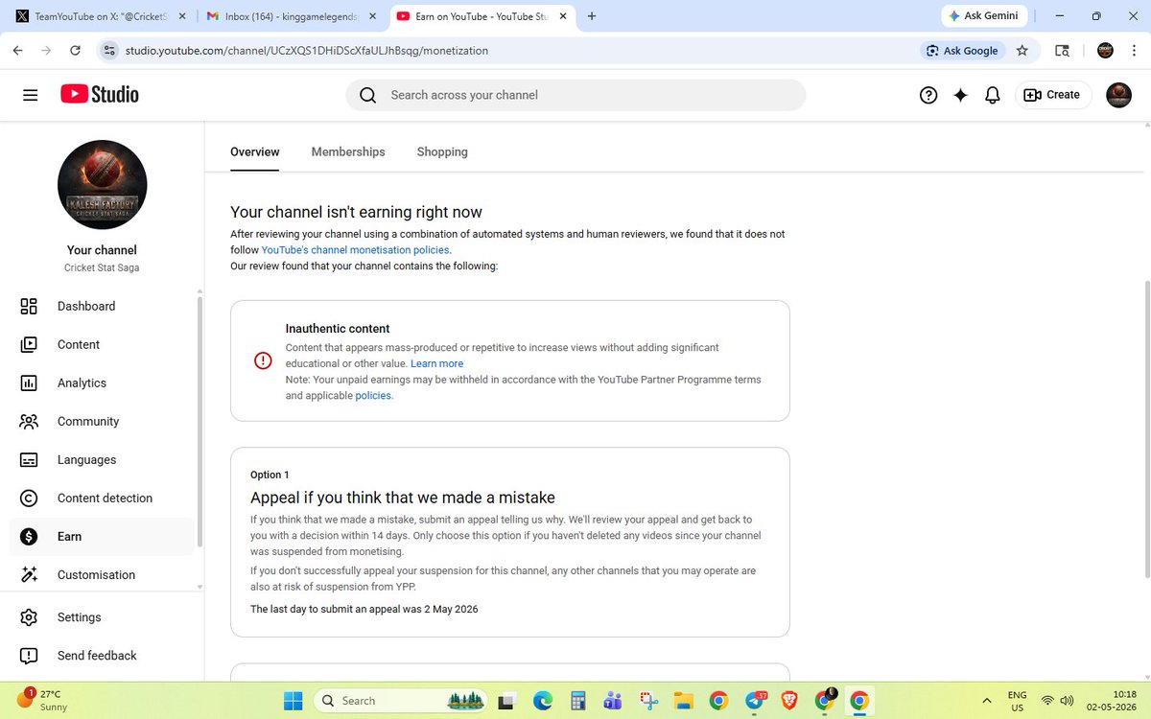This screenshot has height=719, width=1151.
Task: Click the Windows taskbar Search box
Action: pos(400,701)
